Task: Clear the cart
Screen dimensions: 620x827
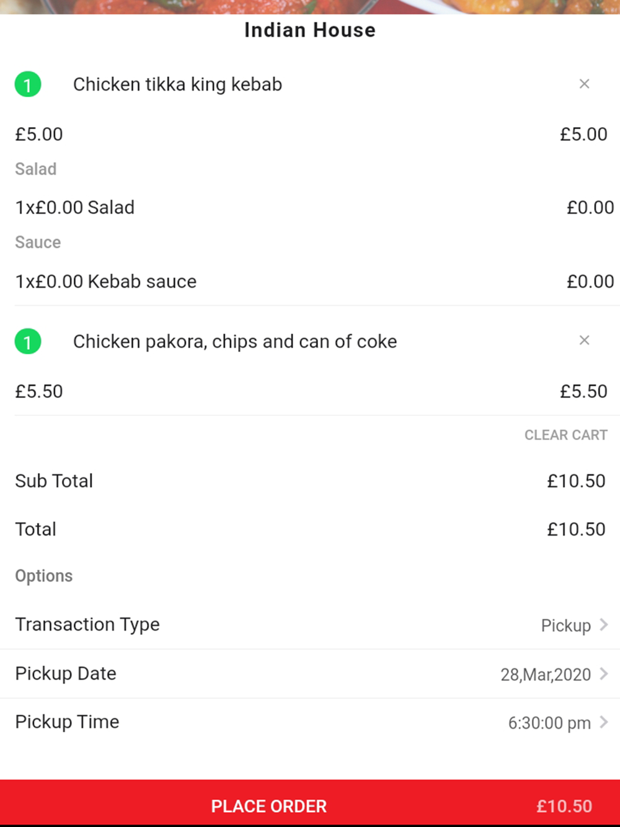Action: pos(565,435)
